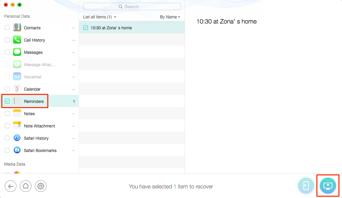Viewport: 342px width, 198px height.
Task: Open the Settings gear at the bottom
Action: point(41,186)
